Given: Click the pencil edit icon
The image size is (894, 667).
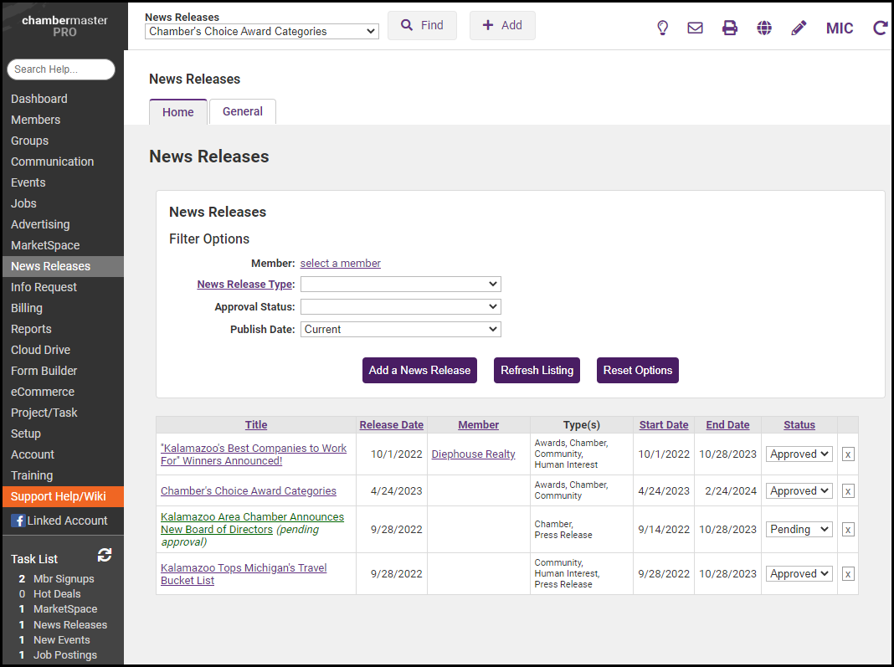Looking at the screenshot, I should [799, 28].
